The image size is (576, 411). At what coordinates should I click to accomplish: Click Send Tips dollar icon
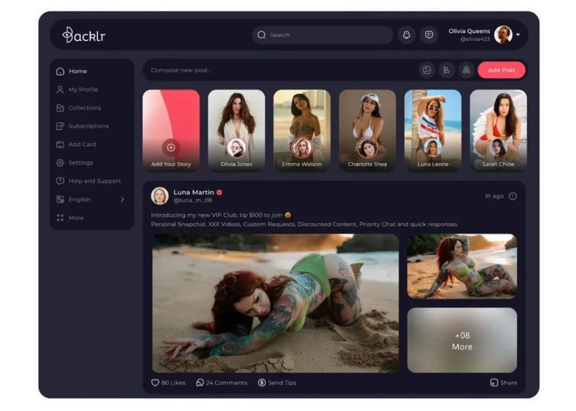[262, 383]
